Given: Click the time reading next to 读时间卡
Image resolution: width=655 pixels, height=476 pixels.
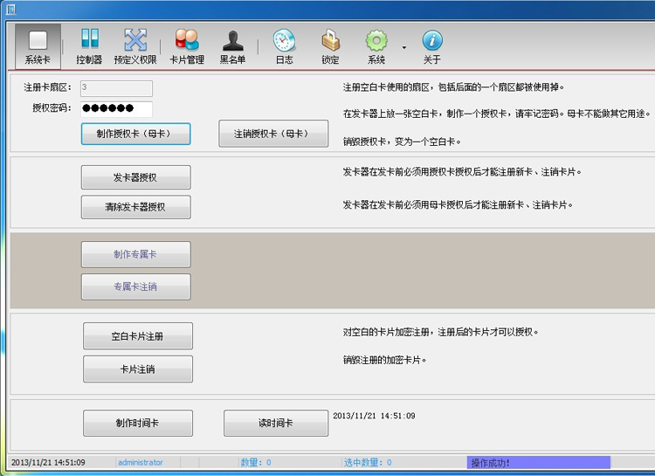Looking at the screenshot, I should pos(374,416).
